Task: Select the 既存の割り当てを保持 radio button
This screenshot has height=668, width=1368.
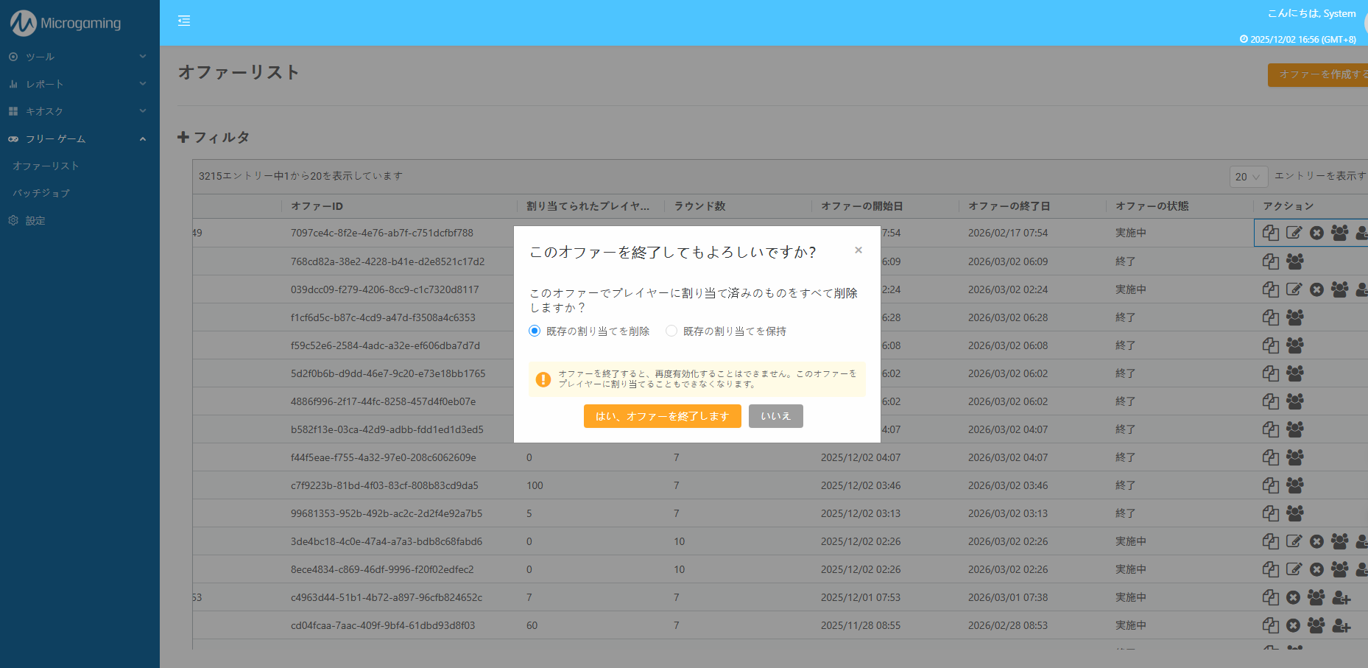Action: coord(671,331)
